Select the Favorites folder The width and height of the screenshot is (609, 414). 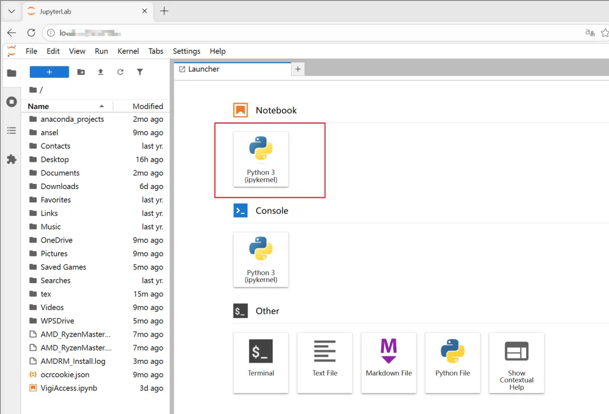[96, 200]
